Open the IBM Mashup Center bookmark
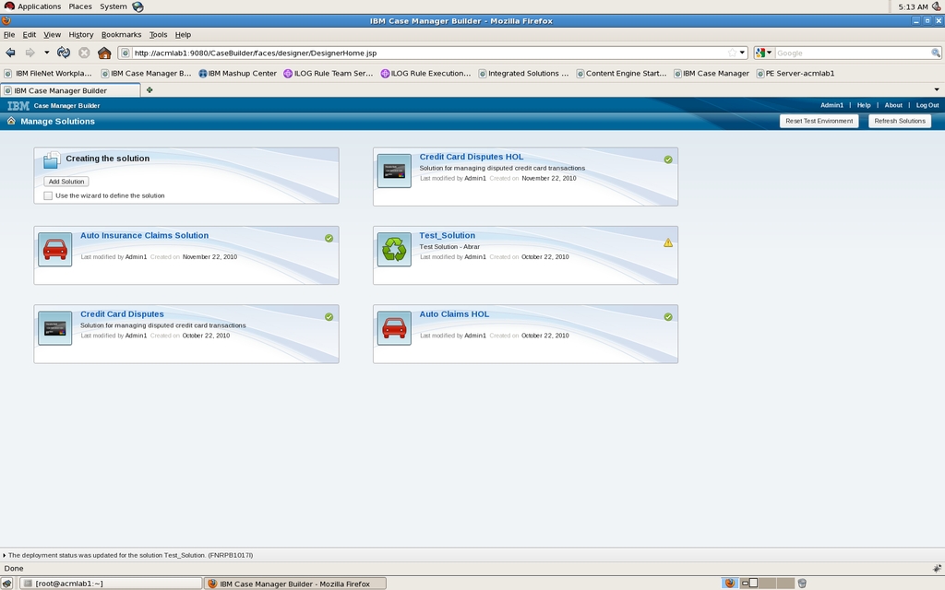Screen dimensions: 945x590 (237, 74)
